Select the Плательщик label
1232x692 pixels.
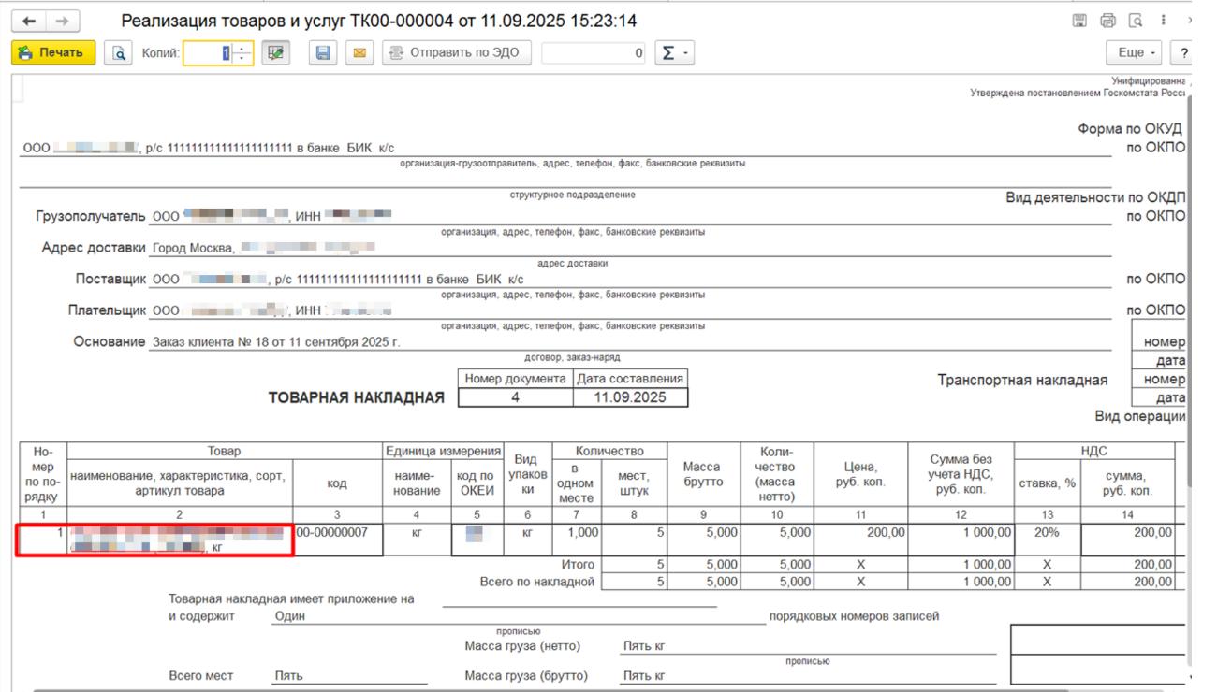pyautogui.click(x=108, y=310)
